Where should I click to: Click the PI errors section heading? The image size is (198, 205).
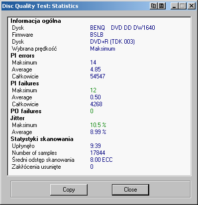coord(22,56)
